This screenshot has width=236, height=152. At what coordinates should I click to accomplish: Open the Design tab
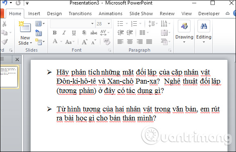click(54, 14)
